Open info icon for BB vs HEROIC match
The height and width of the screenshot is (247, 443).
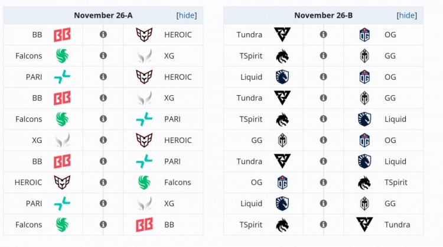click(x=103, y=34)
